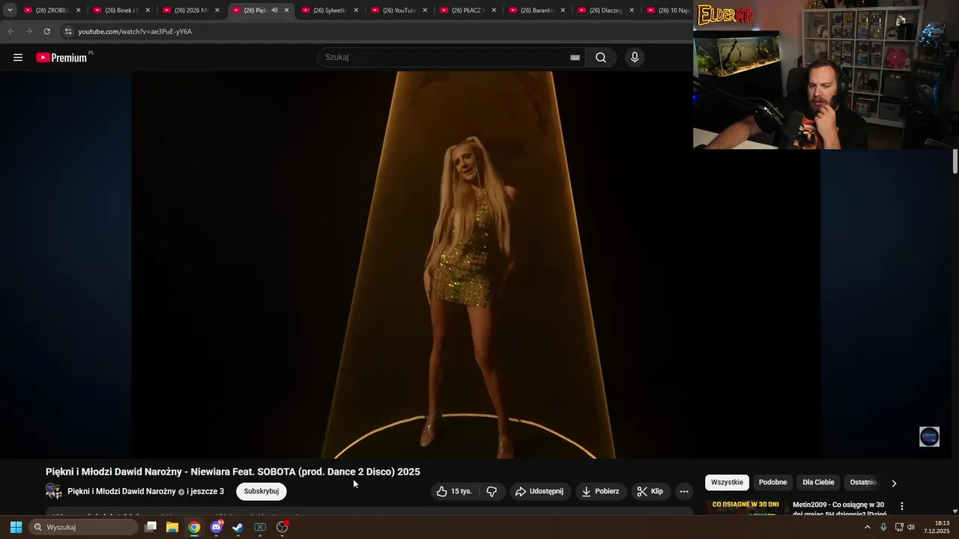Go back in browser history

click(x=10, y=31)
